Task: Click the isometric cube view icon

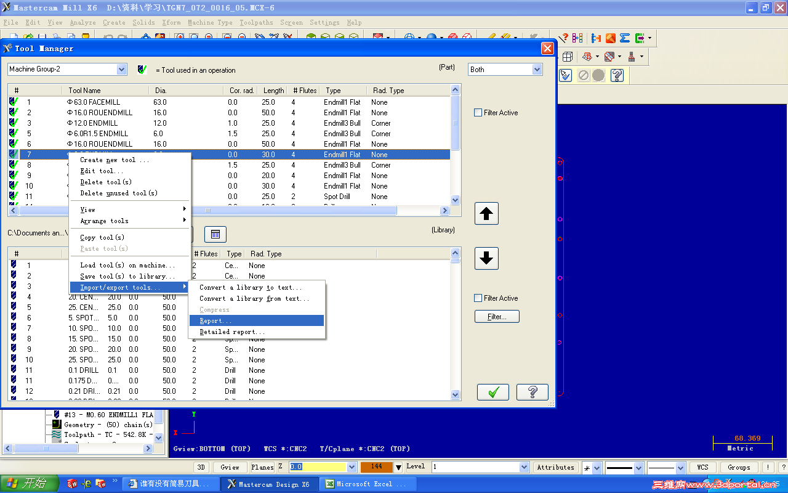Action: click(567, 56)
